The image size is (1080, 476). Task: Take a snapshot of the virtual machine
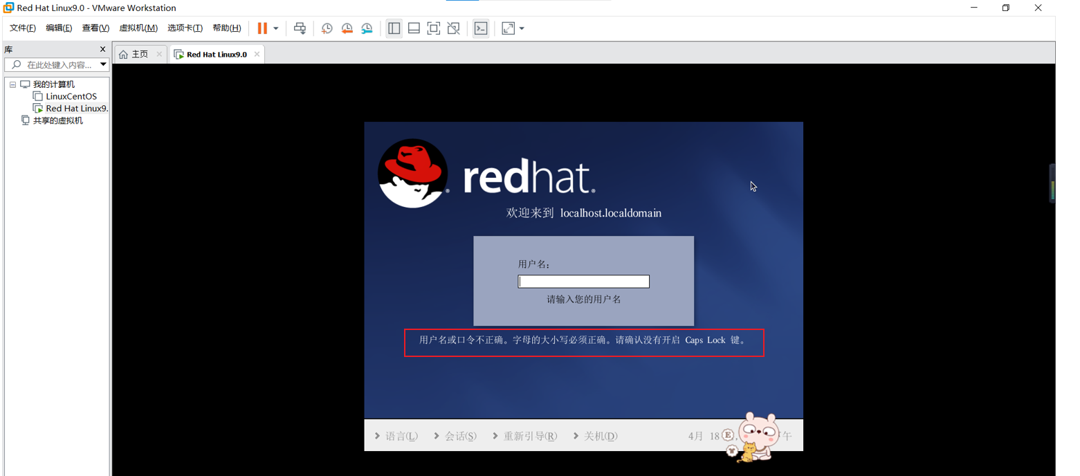coord(327,28)
